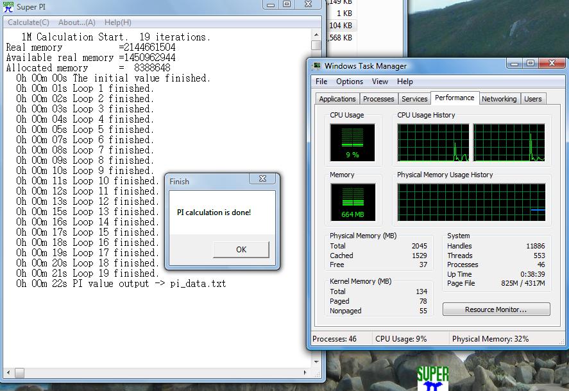Click the '1M Calculation Start. 19 iterations.' line
569x391 pixels.
[x=115, y=37]
